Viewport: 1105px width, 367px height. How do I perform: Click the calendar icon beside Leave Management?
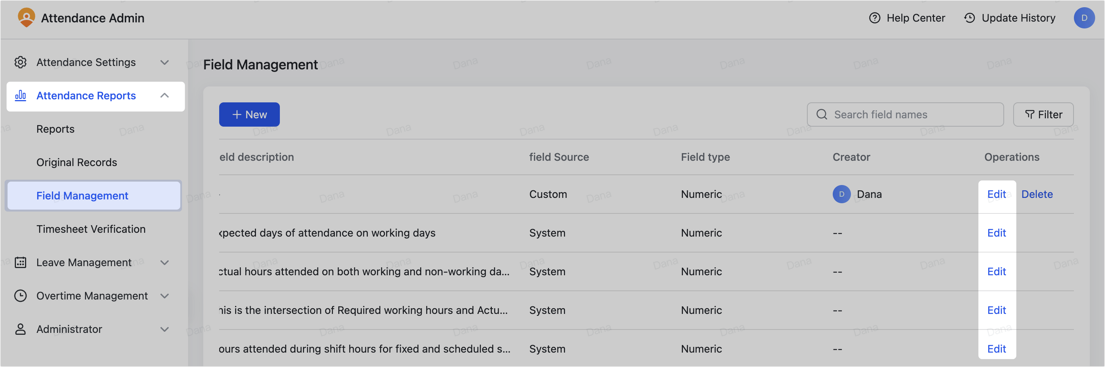[x=20, y=262]
